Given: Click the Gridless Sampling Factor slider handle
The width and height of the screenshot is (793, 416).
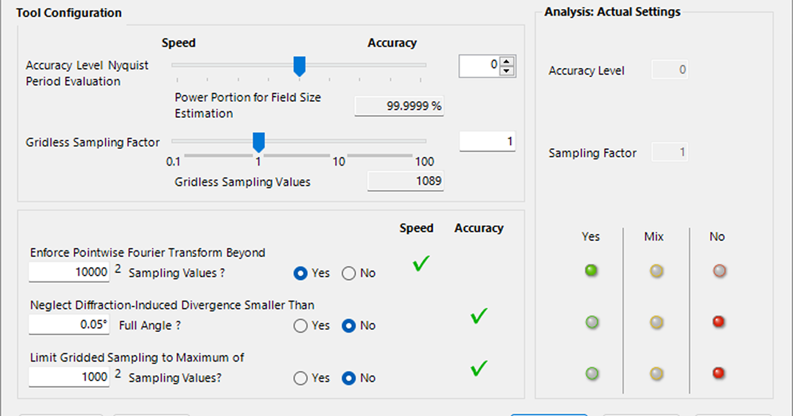Looking at the screenshot, I should click(x=259, y=142).
